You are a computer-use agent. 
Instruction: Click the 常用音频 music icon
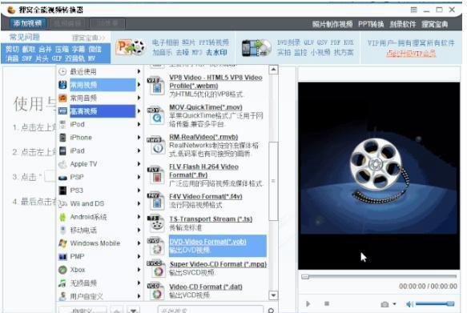(62, 98)
